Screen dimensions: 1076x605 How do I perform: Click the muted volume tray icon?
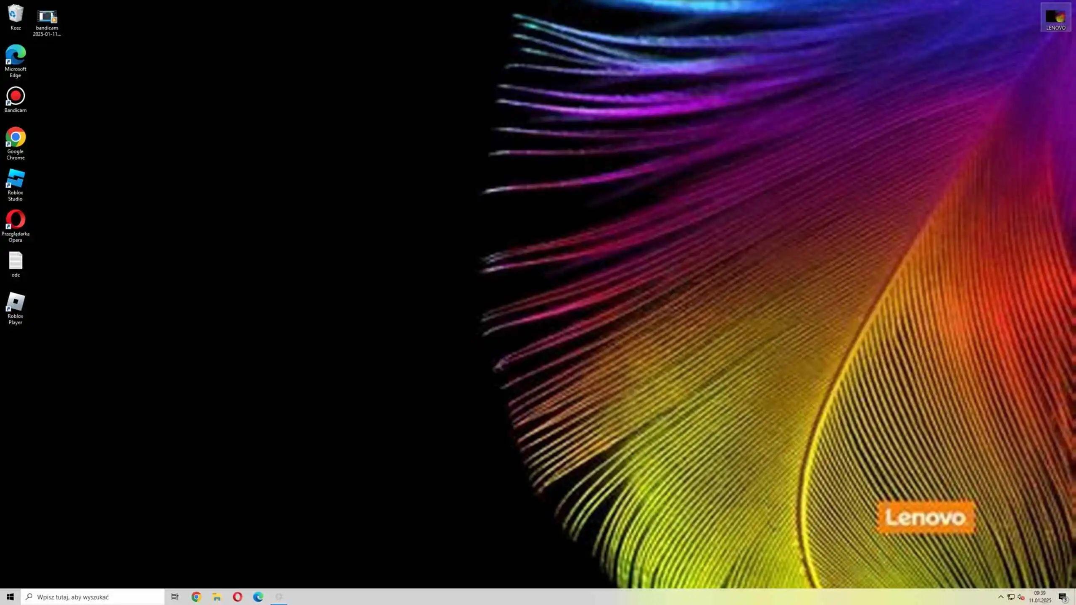pos(1021,597)
